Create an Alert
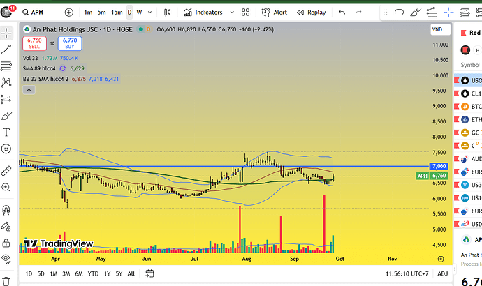The height and width of the screenshot is (286, 482). [275, 13]
